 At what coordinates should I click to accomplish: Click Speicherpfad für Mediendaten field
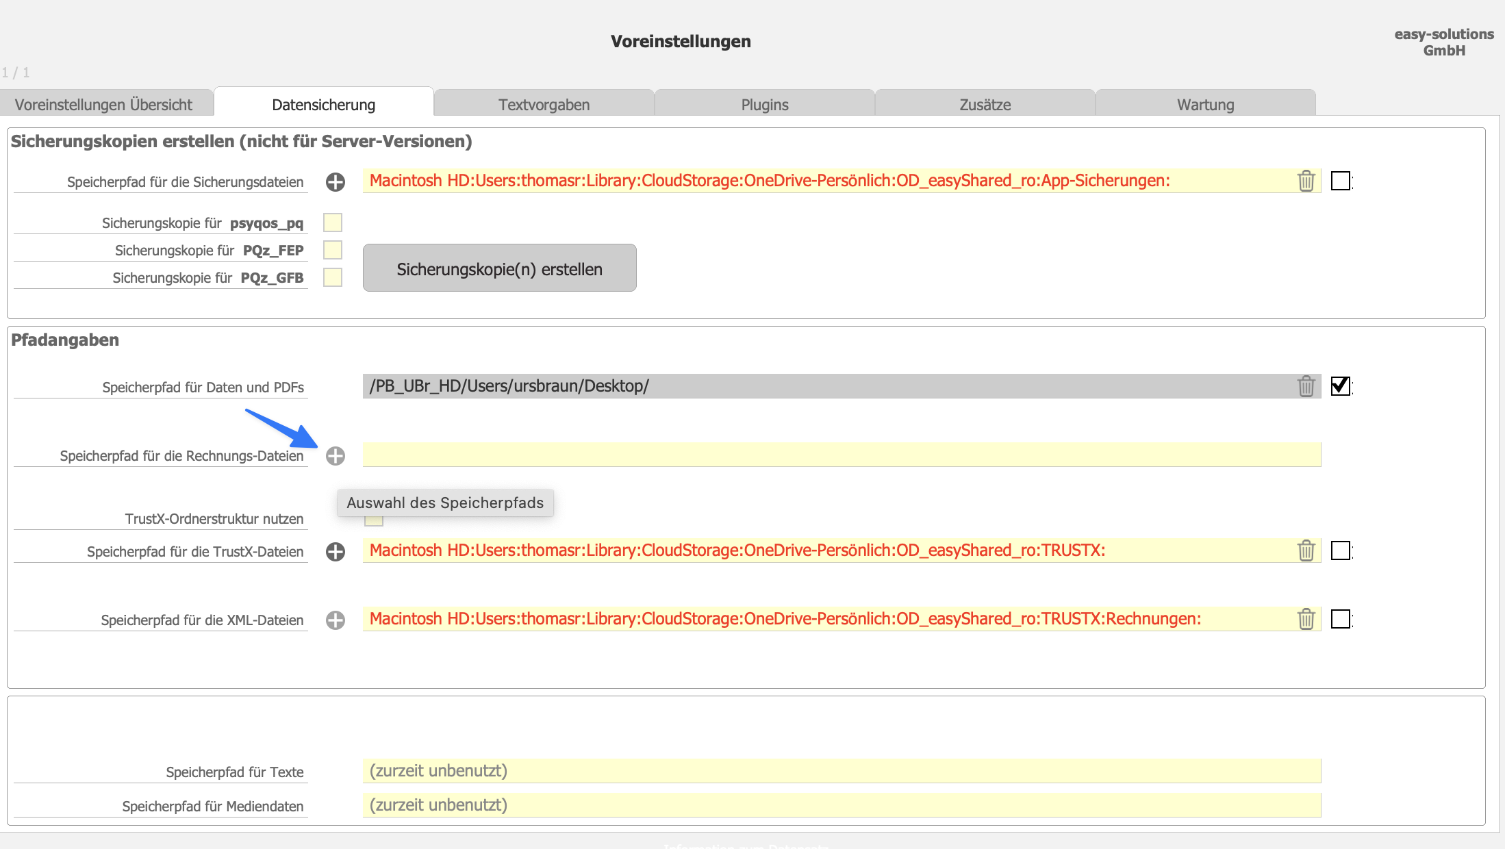842,805
